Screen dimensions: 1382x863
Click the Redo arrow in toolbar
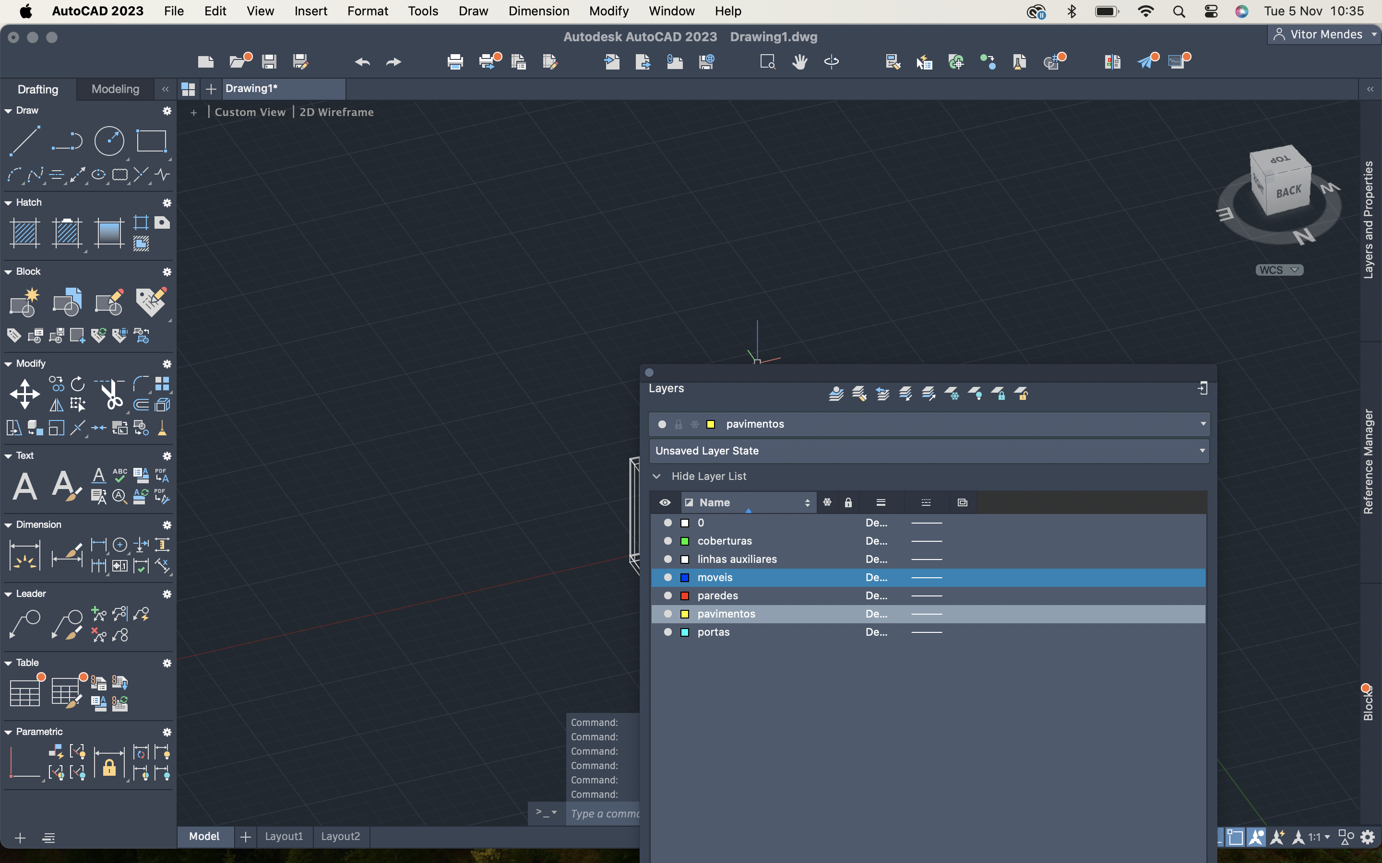click(394, 62)
